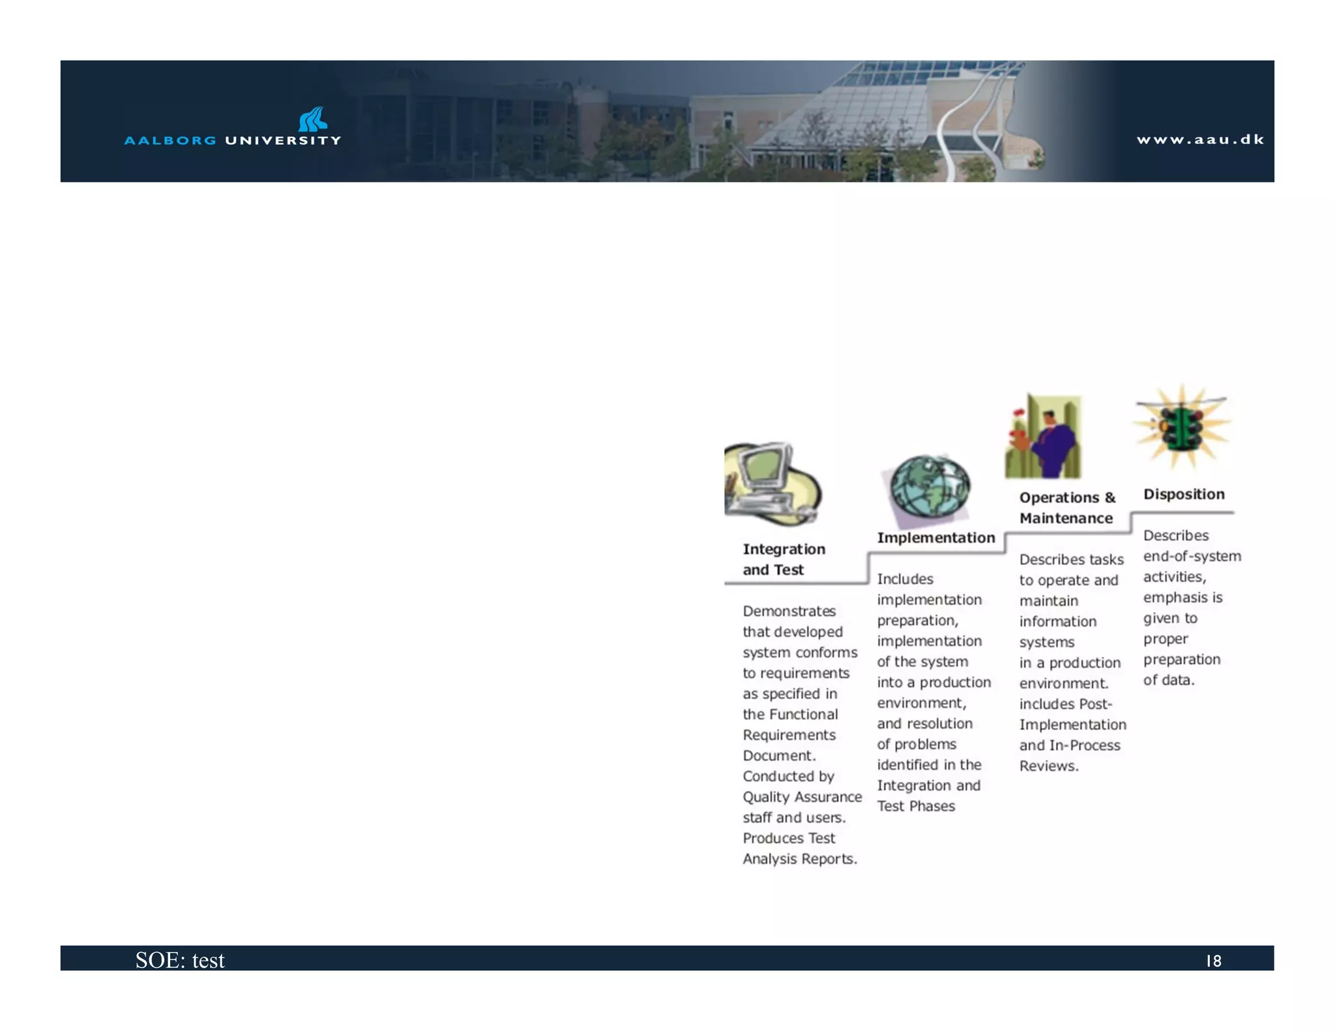
Task: Click the AALBORG UNIVERSITY text in banner
Action: point(233,140)
